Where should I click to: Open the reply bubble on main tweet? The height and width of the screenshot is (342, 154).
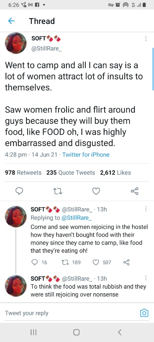point(20,191)
